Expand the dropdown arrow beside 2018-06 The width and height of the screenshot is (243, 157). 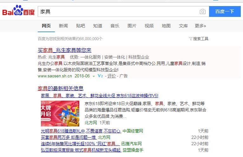pyautogui.click(x=94, y=76)
